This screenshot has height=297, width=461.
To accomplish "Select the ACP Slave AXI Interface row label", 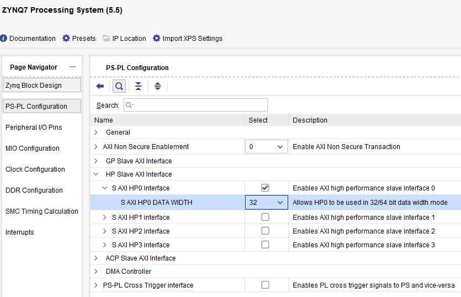I will pyautogui.click(x=141, y=258).
